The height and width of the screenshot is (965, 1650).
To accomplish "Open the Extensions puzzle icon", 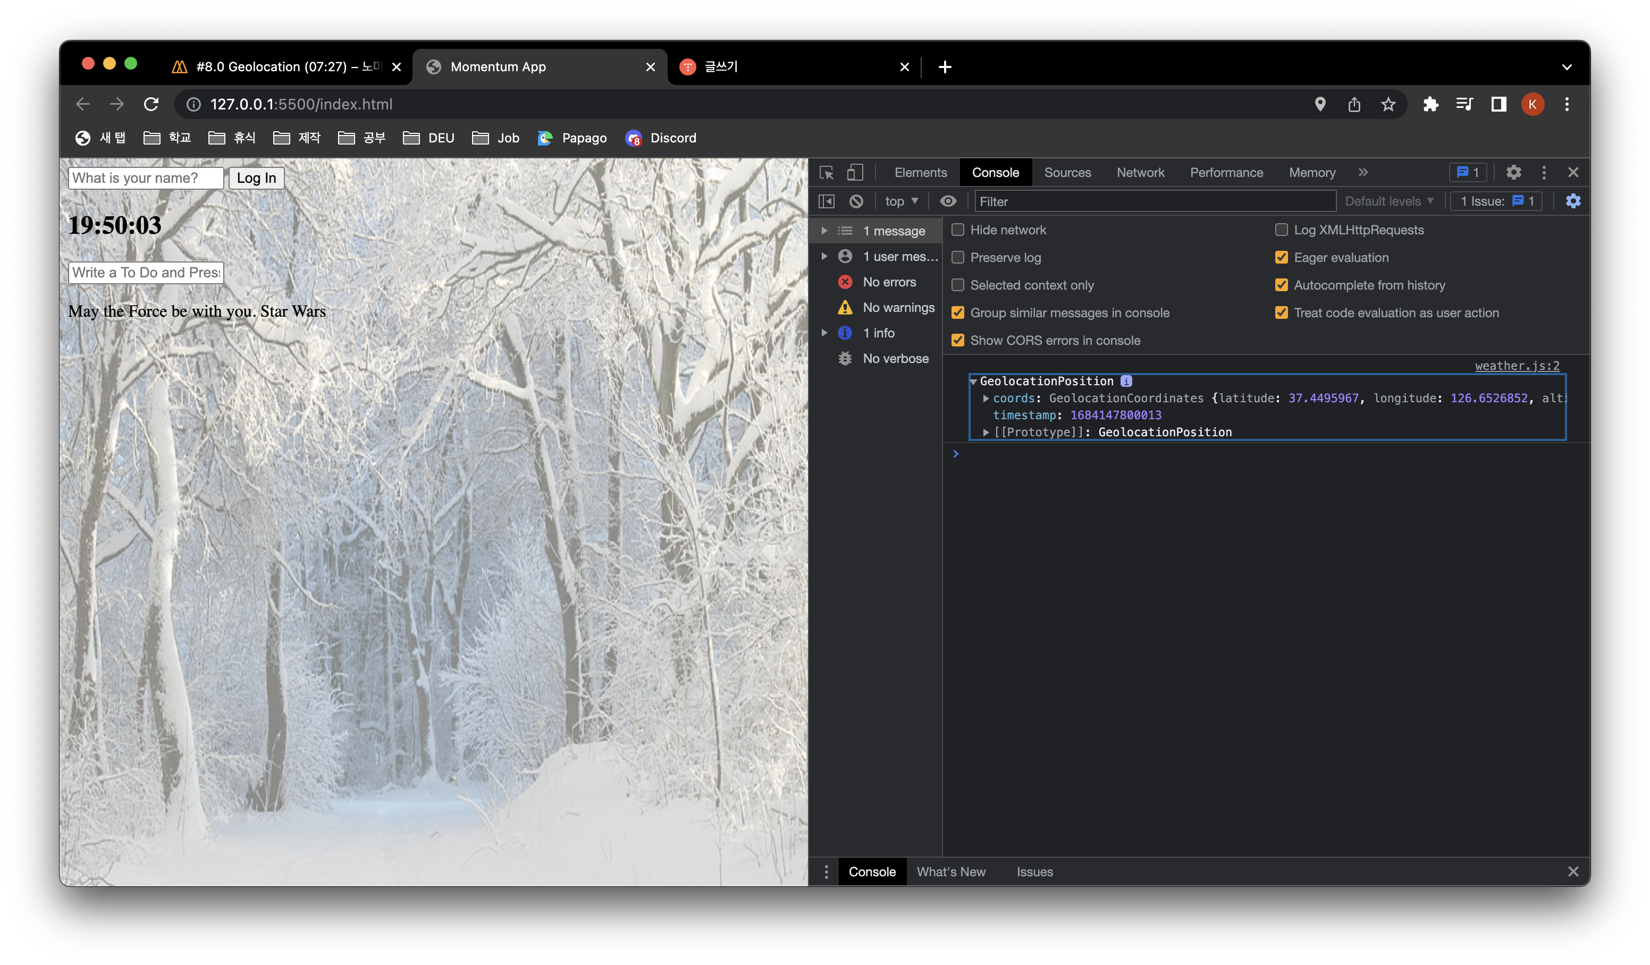I will pyautogui.click(x=1430, y=104).
